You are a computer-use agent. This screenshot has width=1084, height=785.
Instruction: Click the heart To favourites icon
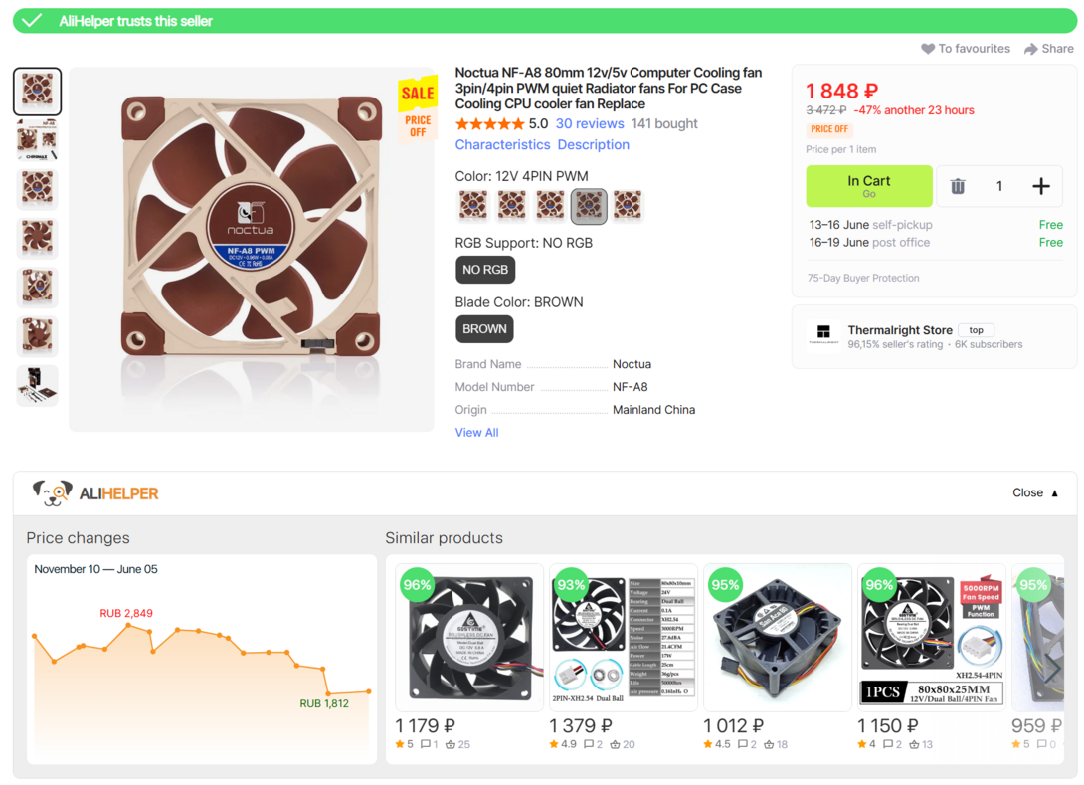click(928, 49)
